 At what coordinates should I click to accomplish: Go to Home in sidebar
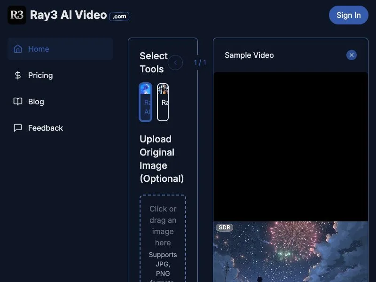pyautogui.click(x=60, y=49)
